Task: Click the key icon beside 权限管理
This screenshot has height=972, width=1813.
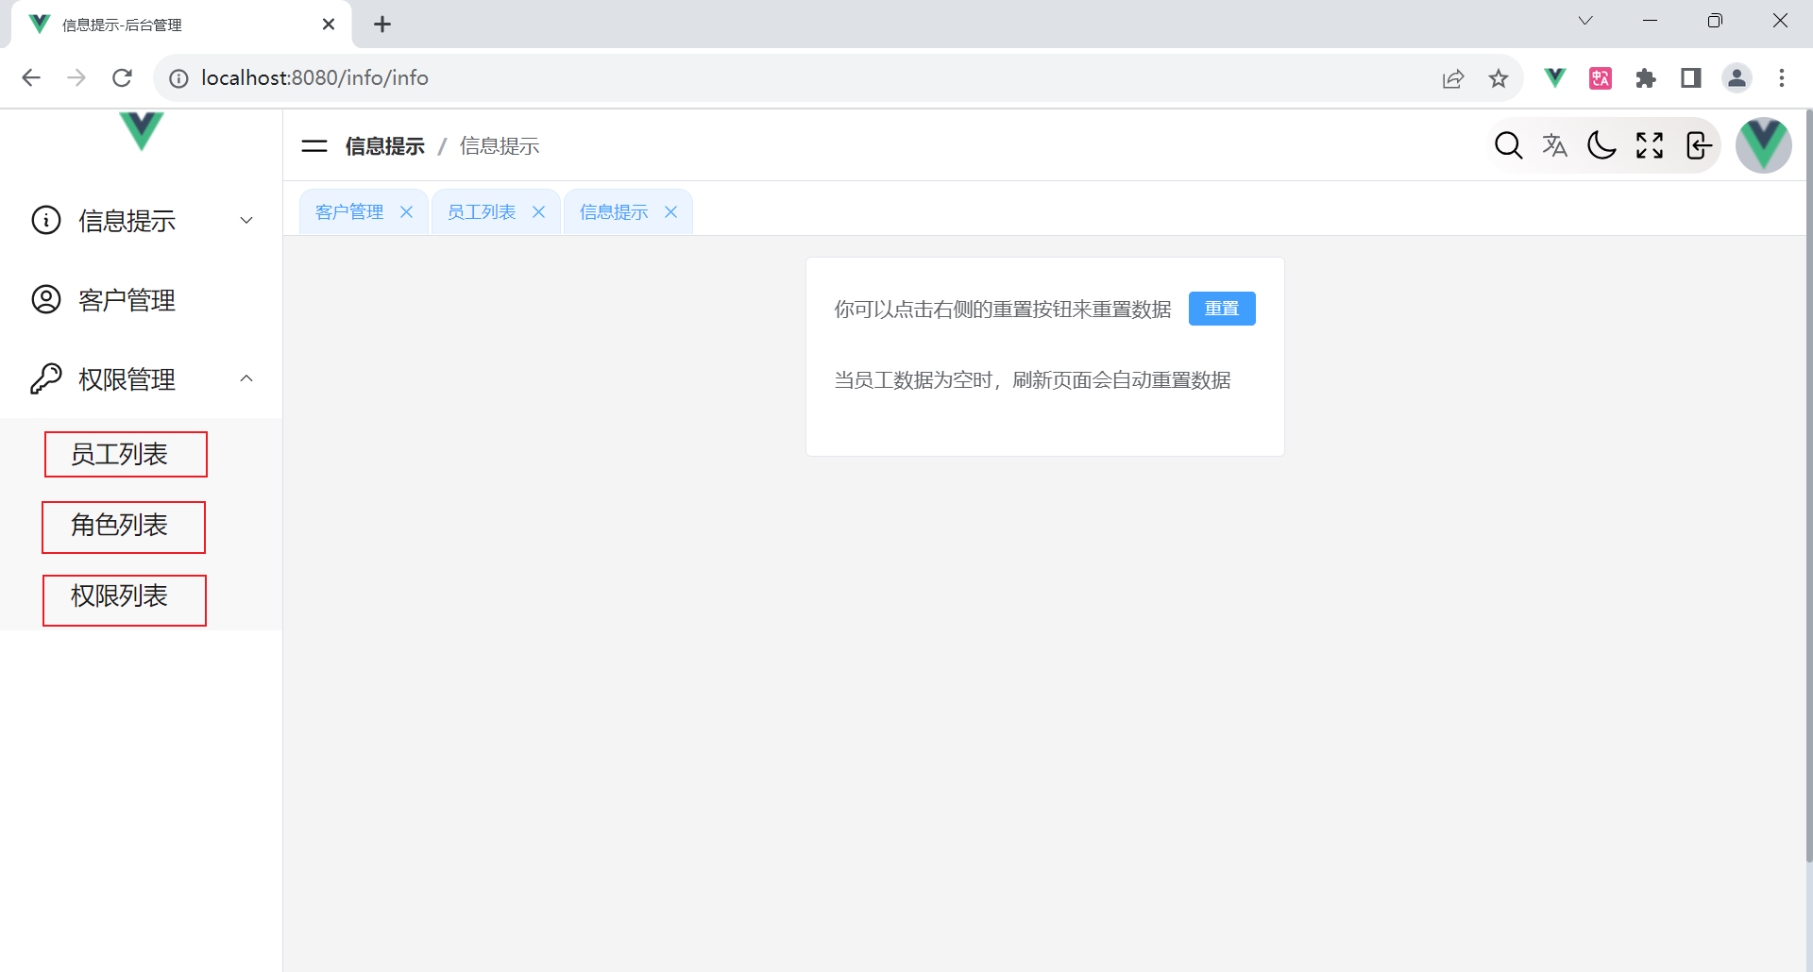Action: [46, 378]
